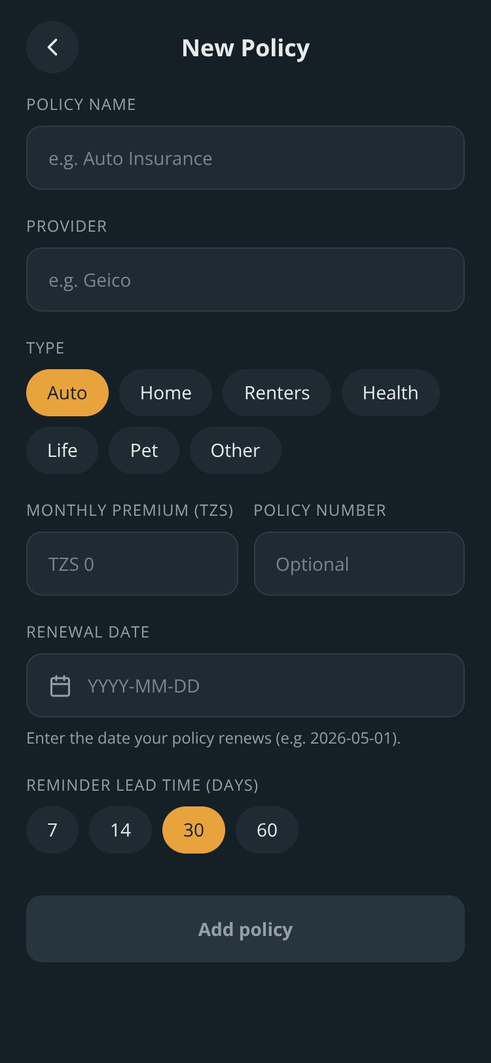Choose the Home type chip
491x1063 pixels.
point(166,393)
